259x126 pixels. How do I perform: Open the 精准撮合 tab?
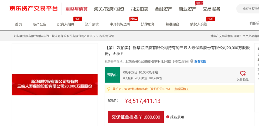[x=172, y=24]
